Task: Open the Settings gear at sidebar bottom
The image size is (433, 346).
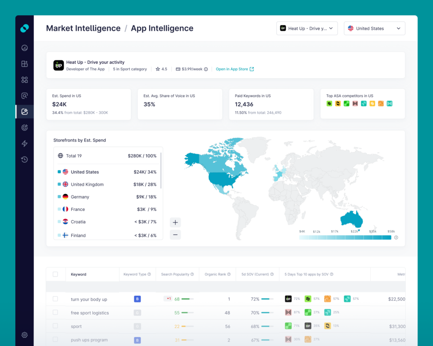Action: pos(25,335)
